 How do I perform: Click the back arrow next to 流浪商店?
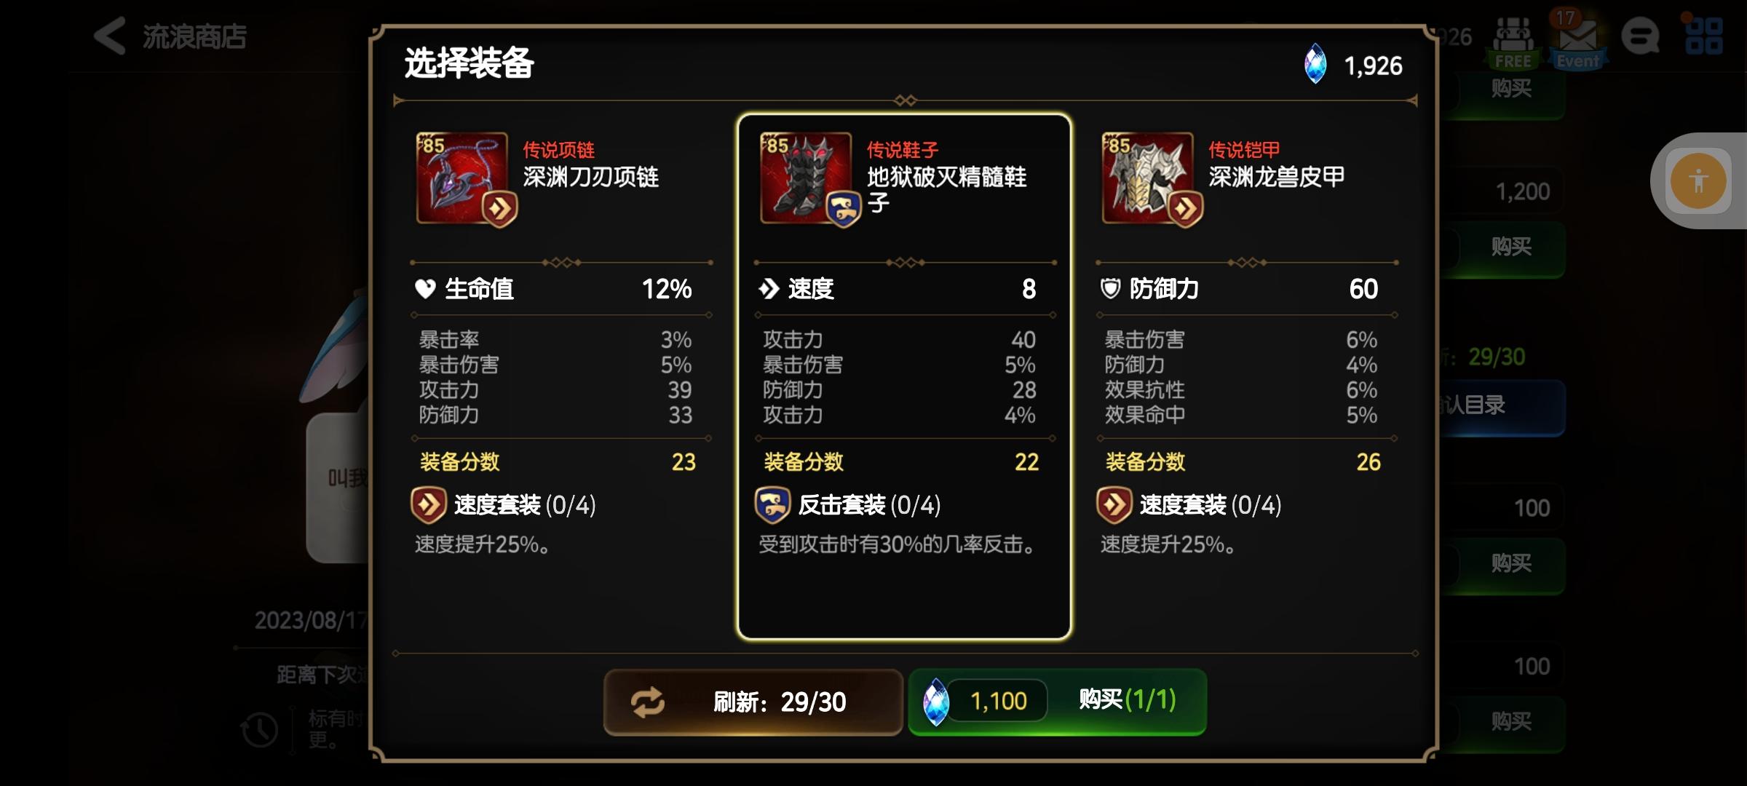(x=111, y=36)
